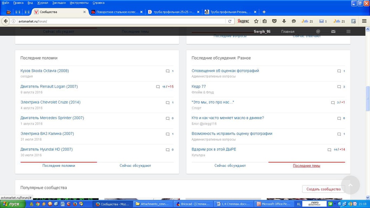The image size is (370, 208).
Task: Bookmark this page with the star icon
Action: click(256, 21)
